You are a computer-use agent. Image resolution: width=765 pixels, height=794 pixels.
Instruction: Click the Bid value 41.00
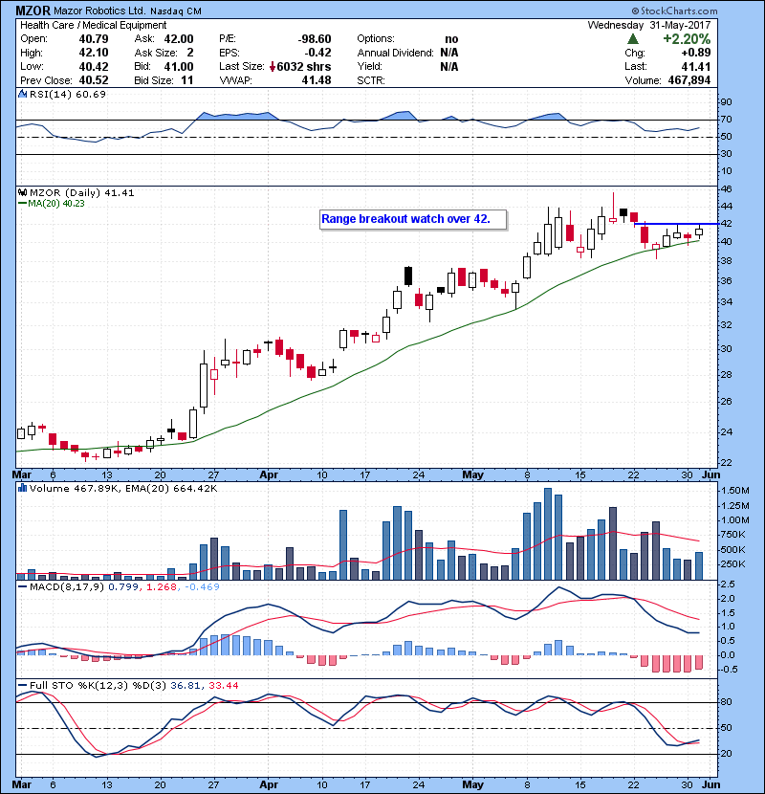point(179,66)
